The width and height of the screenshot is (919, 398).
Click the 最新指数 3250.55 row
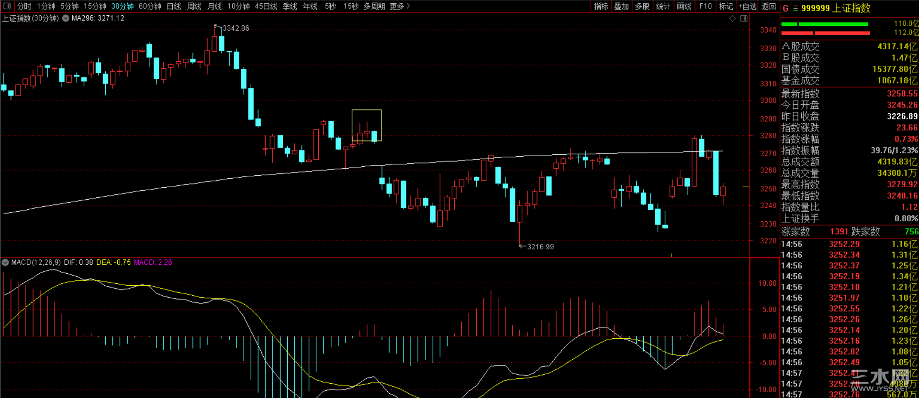(850, 94)
